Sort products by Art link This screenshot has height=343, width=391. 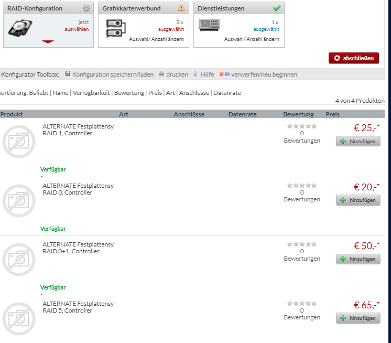click(170, 93)
